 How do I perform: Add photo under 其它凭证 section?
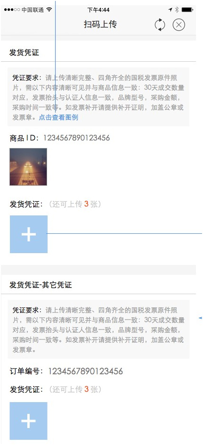(x=28, y=420)
